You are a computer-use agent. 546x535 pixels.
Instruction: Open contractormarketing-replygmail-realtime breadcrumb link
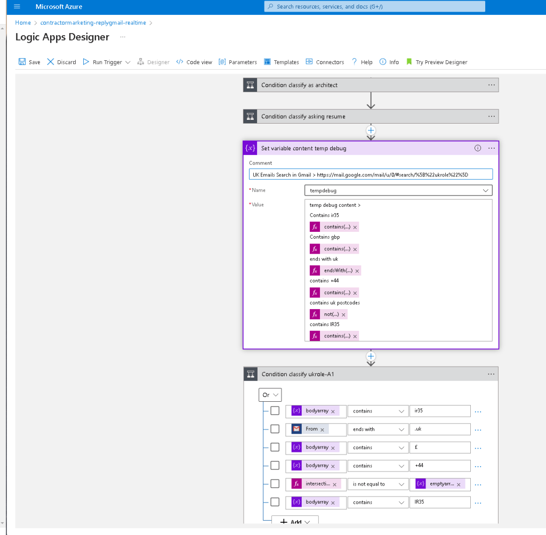click(93, 22)
